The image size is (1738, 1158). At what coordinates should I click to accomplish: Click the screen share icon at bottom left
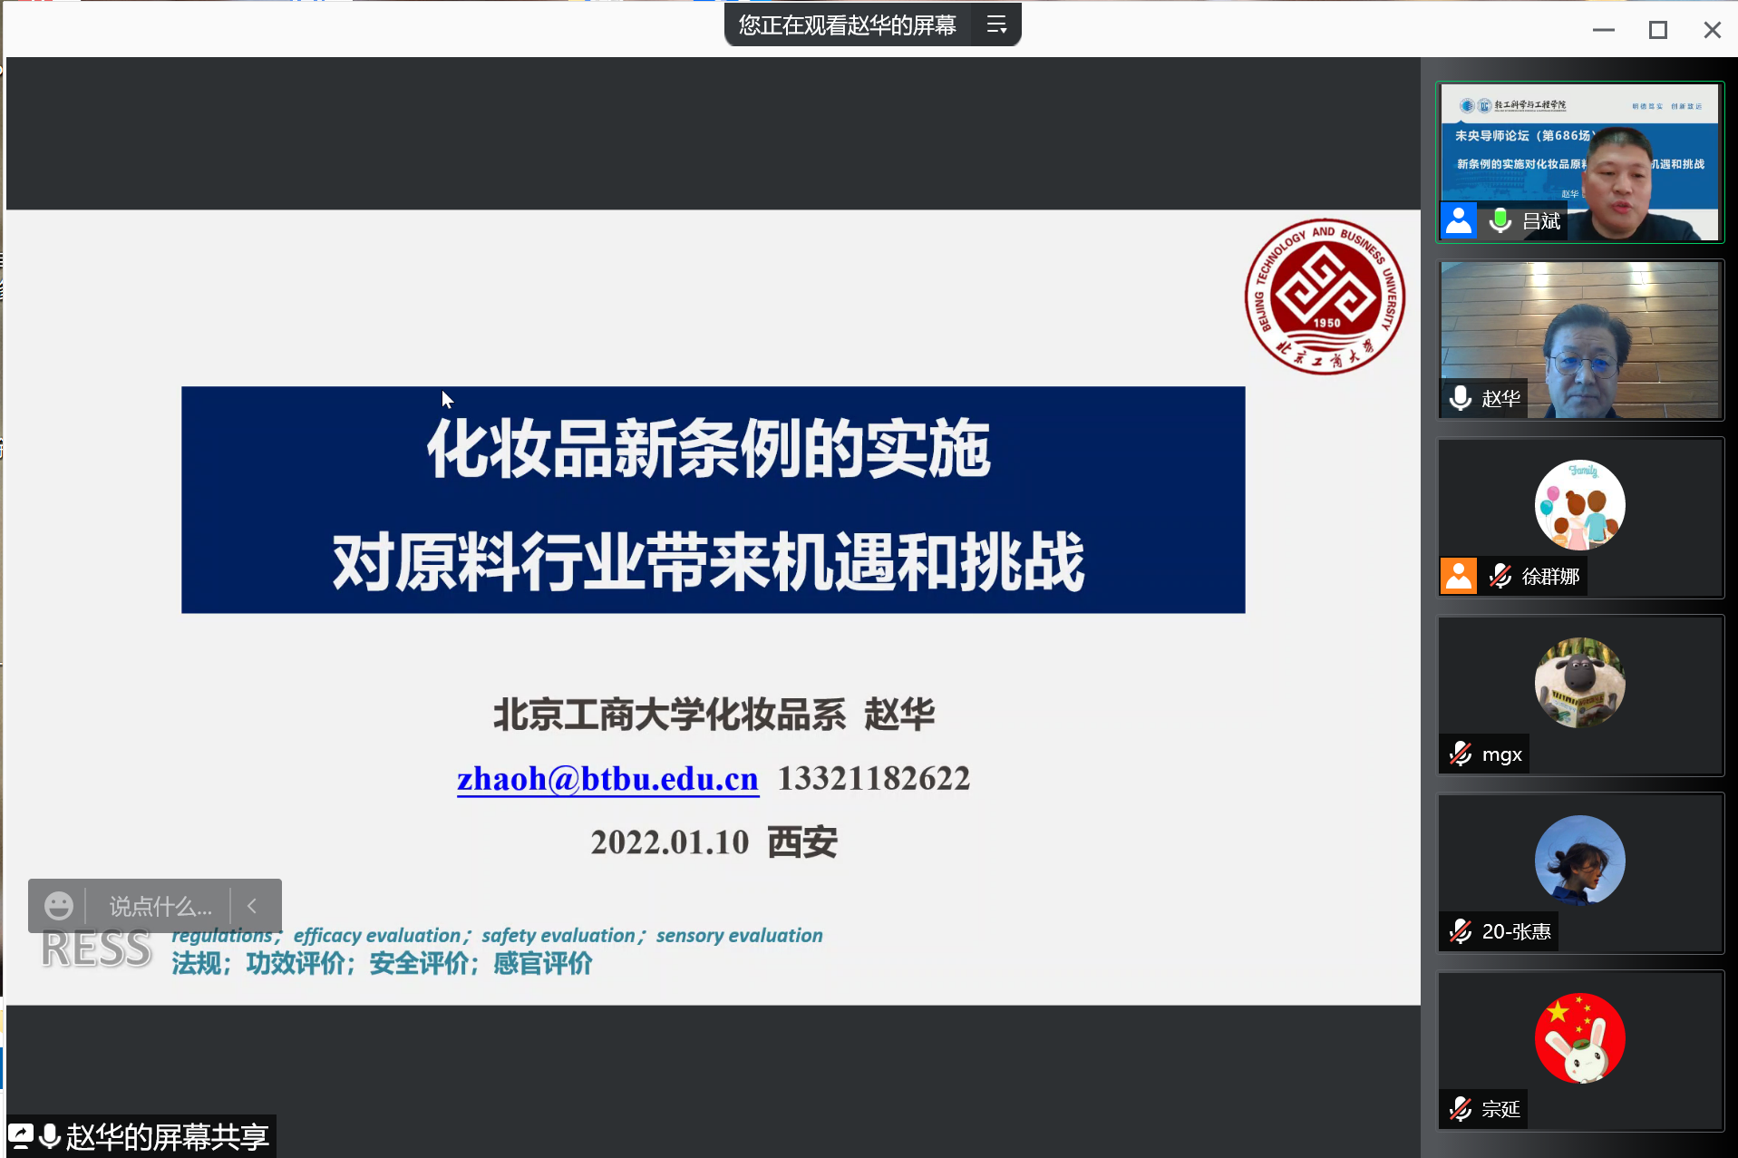click(x=21, y=1135)
